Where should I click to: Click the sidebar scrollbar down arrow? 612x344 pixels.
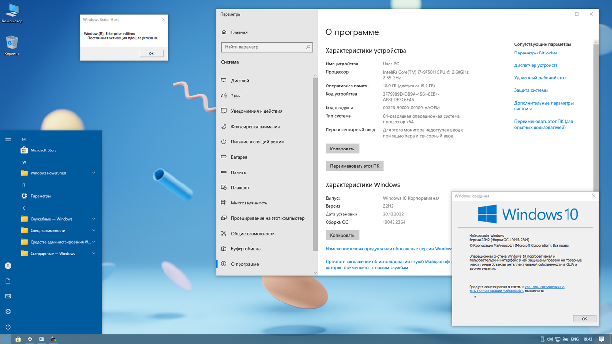(x=315, y=272)
